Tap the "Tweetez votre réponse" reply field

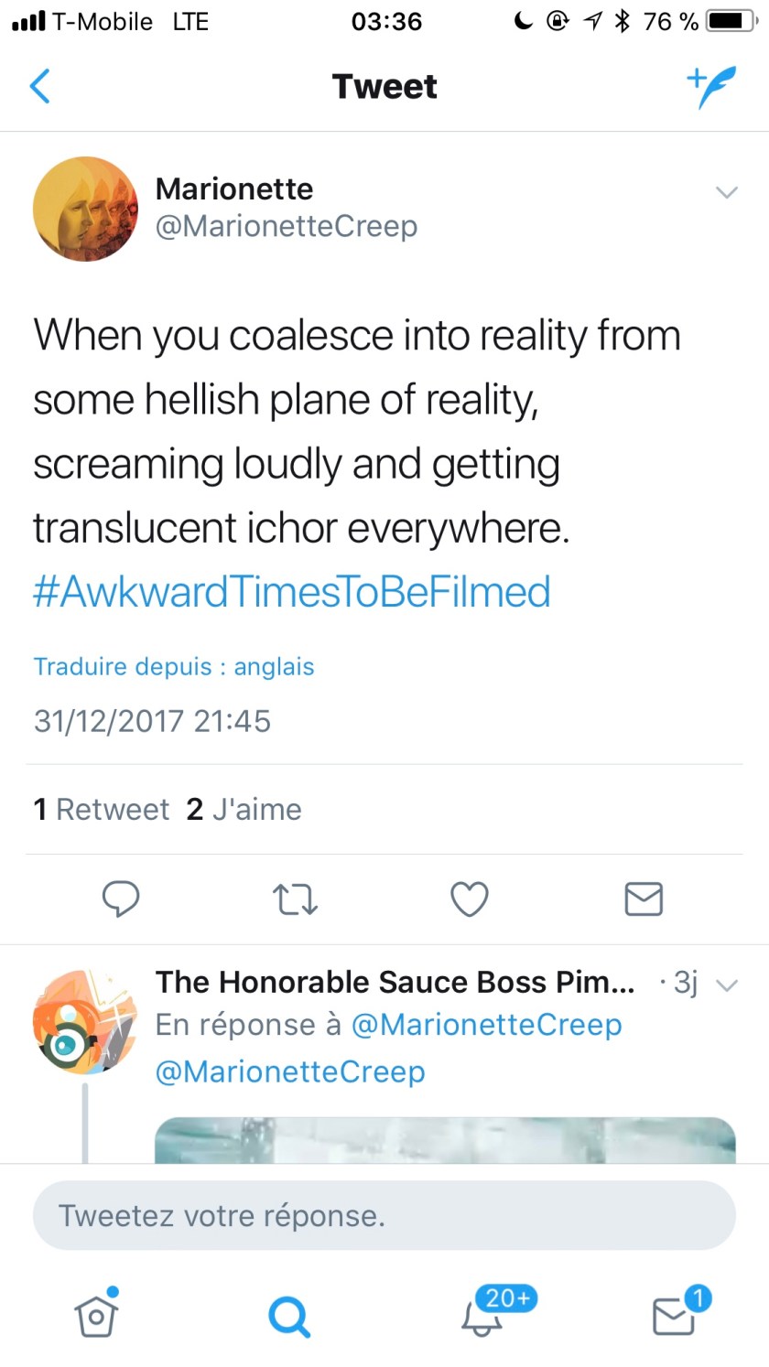tap(384, 1215)
